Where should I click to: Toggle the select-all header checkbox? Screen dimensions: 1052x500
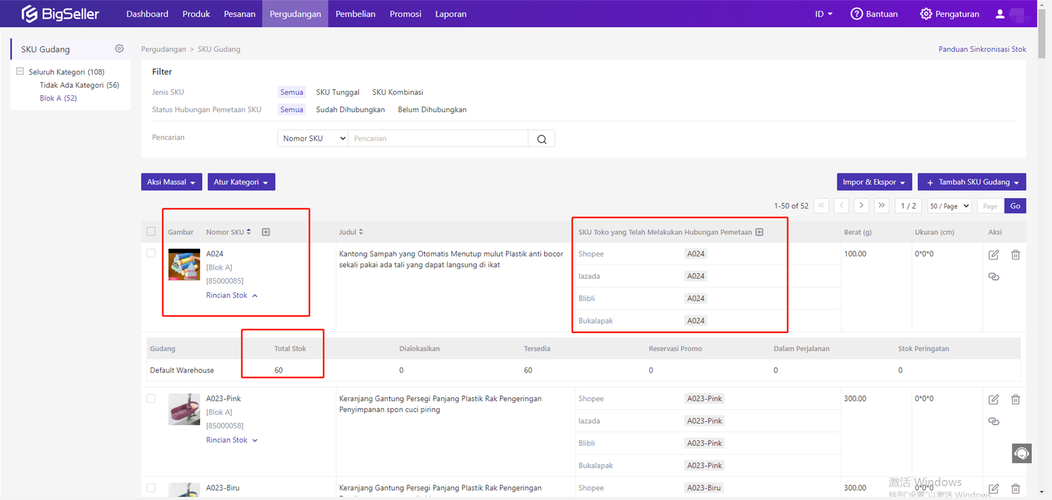(x=151, y=232)
